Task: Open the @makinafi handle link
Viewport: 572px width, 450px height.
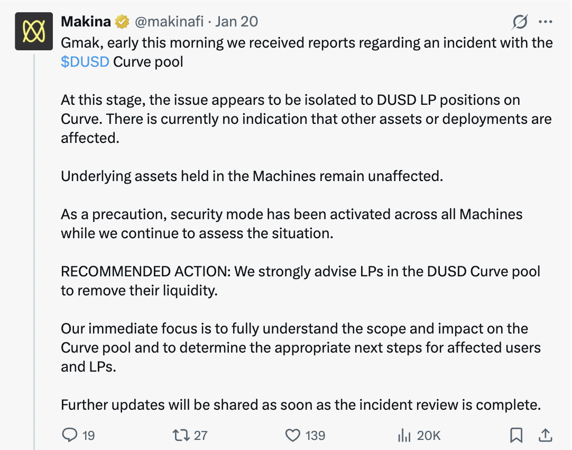Action: click(x=170, y=21)
